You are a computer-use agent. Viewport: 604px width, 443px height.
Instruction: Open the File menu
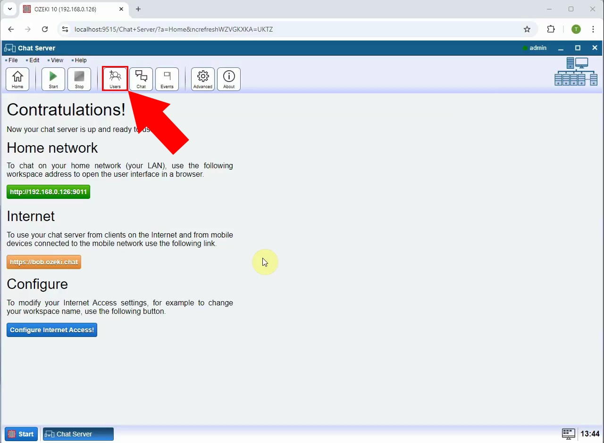(x=11, y=60)
